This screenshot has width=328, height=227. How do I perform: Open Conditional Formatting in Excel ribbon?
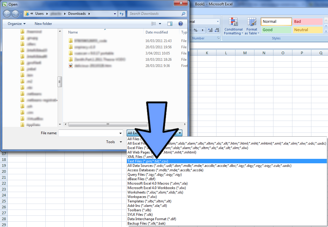(x=233, y=26)
